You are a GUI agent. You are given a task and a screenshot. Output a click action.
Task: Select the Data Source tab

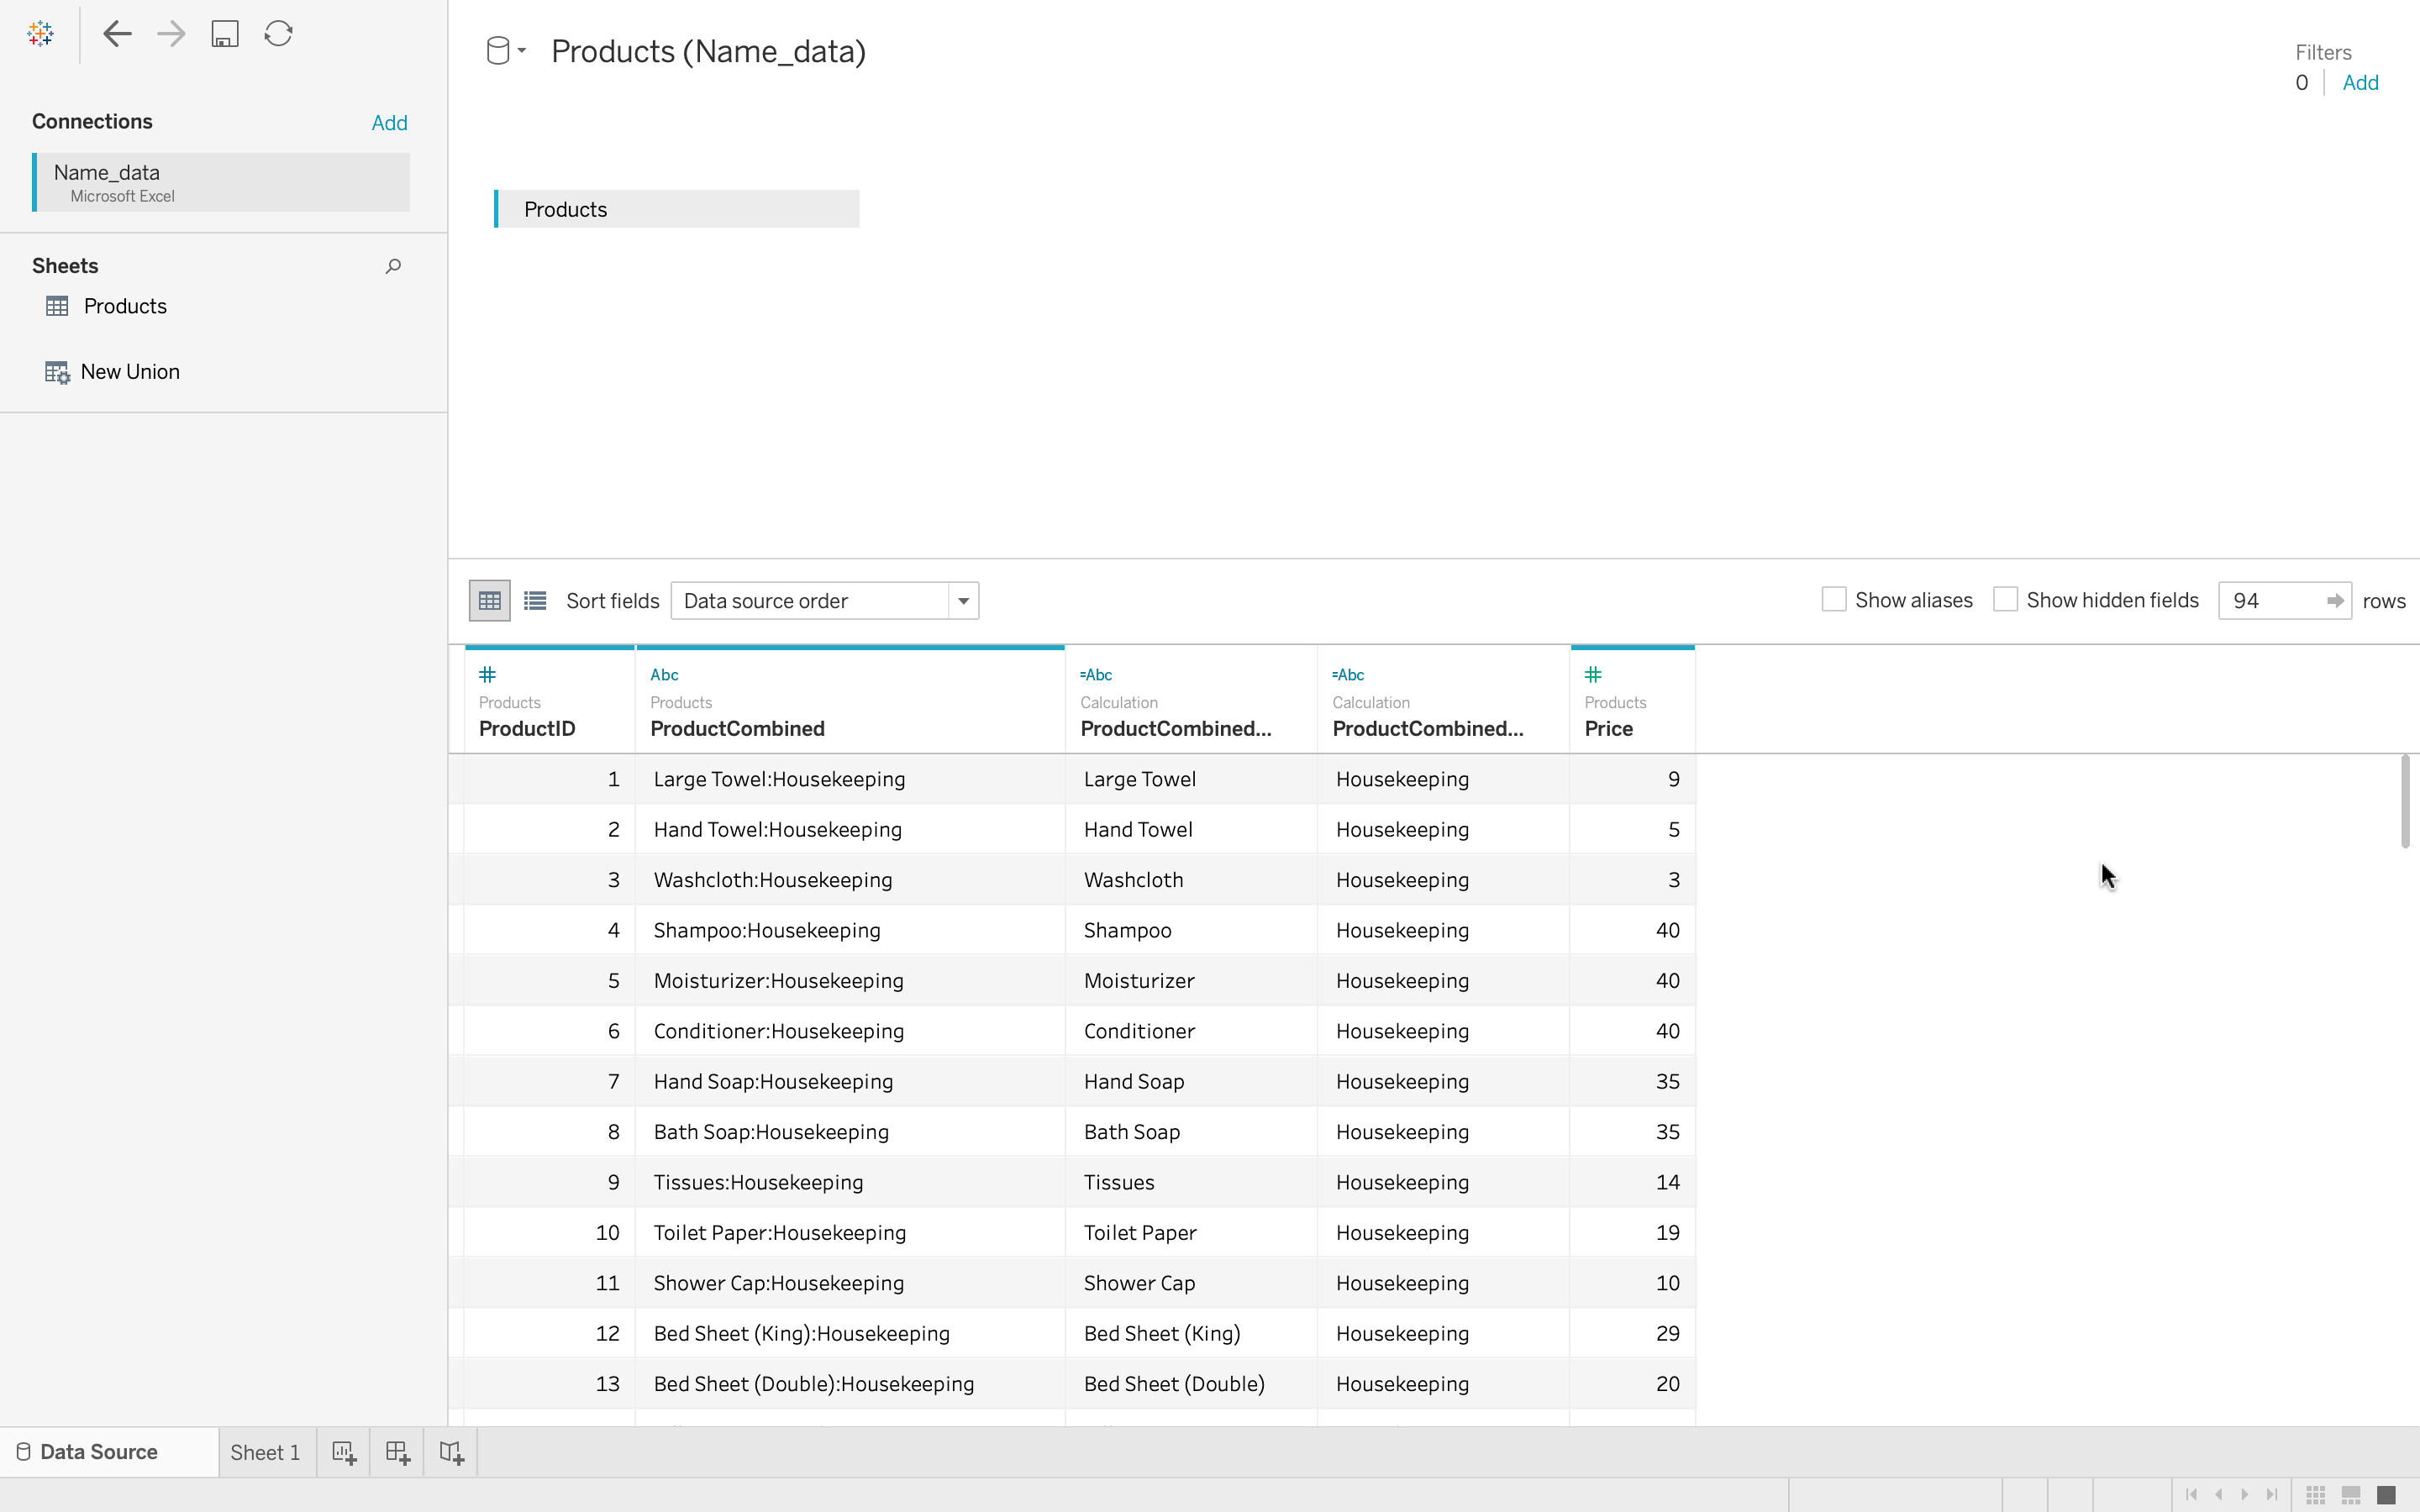[x=98, y=1453]
